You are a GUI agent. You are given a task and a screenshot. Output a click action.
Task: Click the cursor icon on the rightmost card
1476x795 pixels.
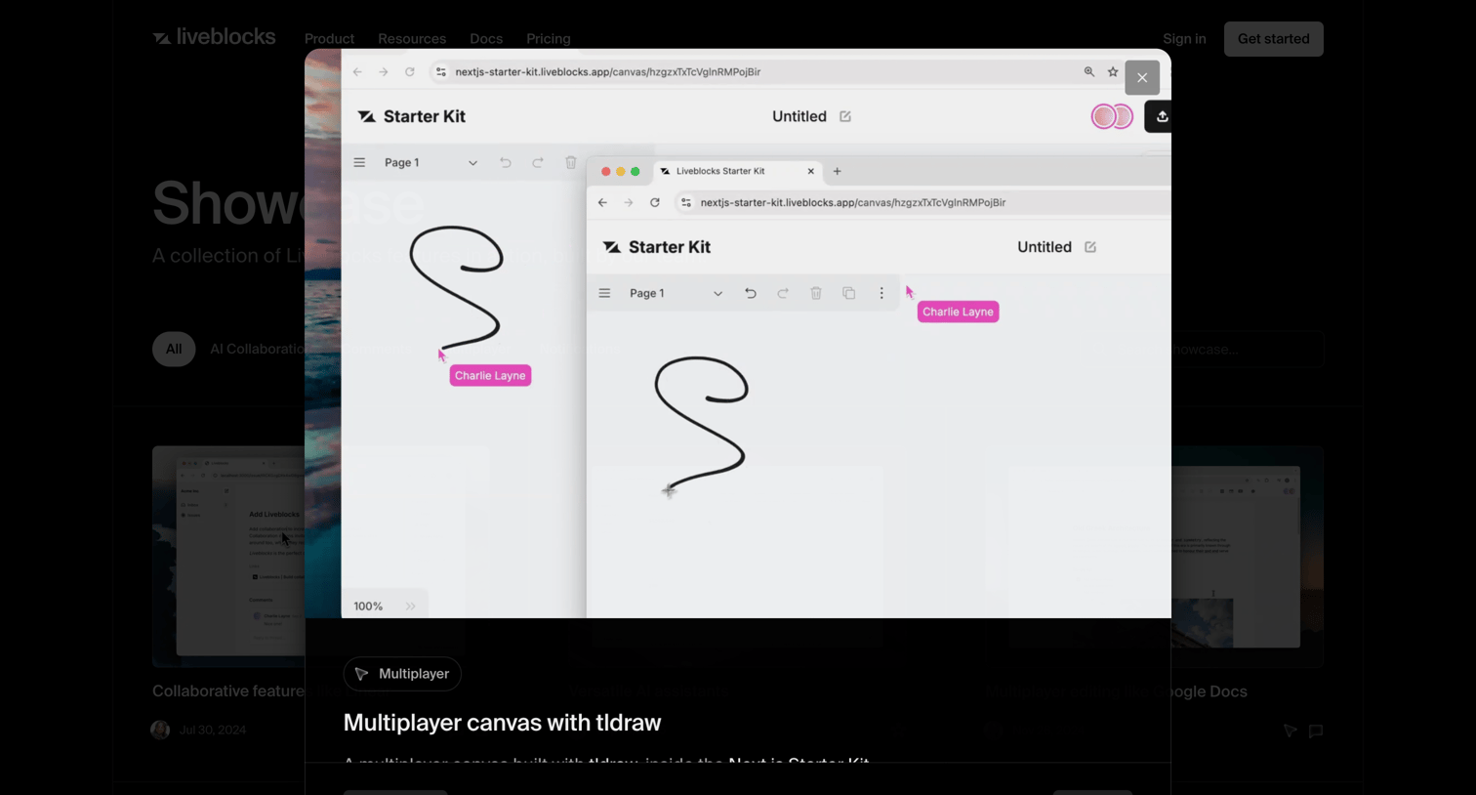tap(1291, 731)
